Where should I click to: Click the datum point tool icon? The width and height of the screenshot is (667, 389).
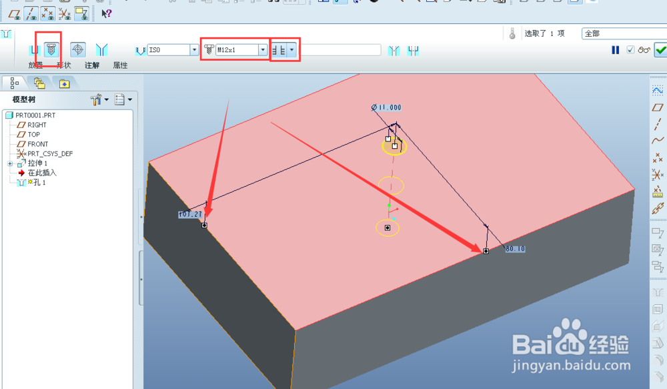pos(658,158)
